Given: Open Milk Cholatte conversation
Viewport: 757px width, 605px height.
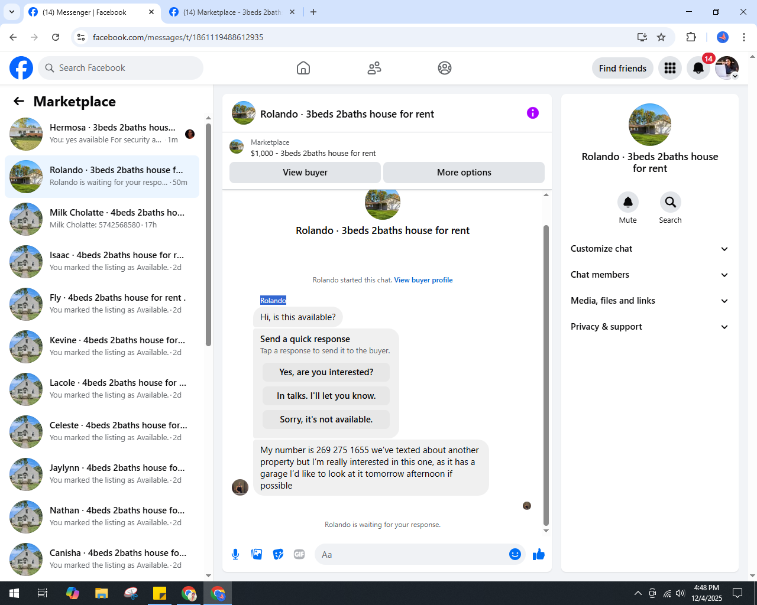Looking at the screenshot, I should click(x=102, y=219).
